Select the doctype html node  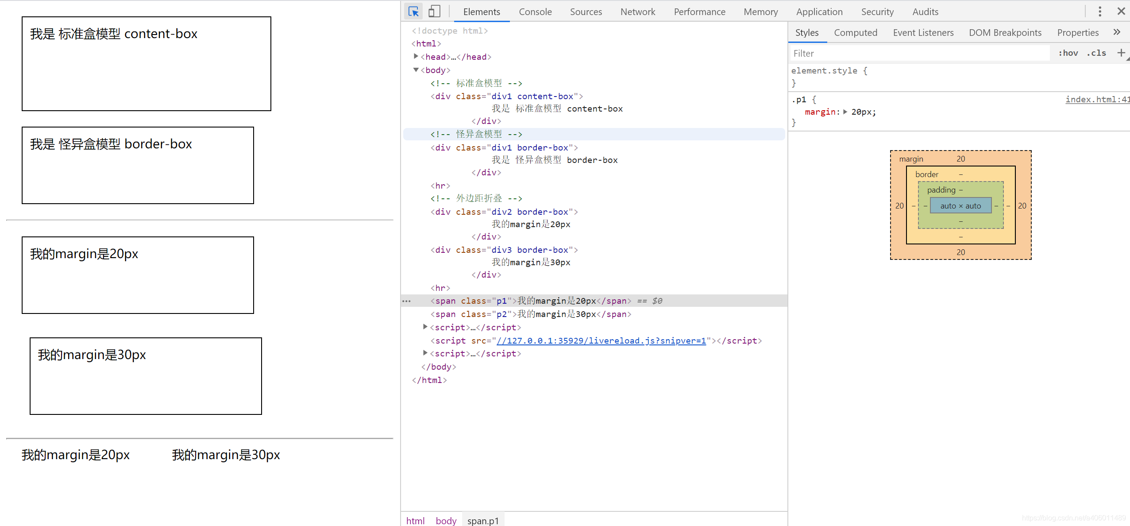click(x=450, y=31)
